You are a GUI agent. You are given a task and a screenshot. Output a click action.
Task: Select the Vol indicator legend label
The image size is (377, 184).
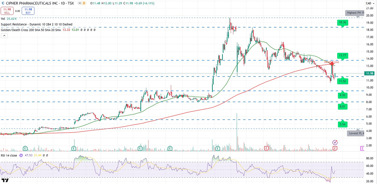pyautogui.click(x=3, y=19)
